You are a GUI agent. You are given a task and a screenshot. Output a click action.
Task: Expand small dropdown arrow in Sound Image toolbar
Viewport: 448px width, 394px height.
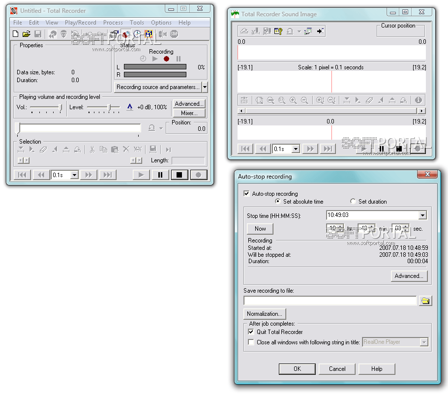tap(299, 31)
